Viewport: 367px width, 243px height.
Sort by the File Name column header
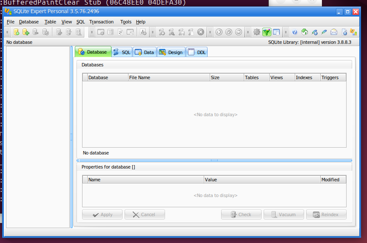169,77
